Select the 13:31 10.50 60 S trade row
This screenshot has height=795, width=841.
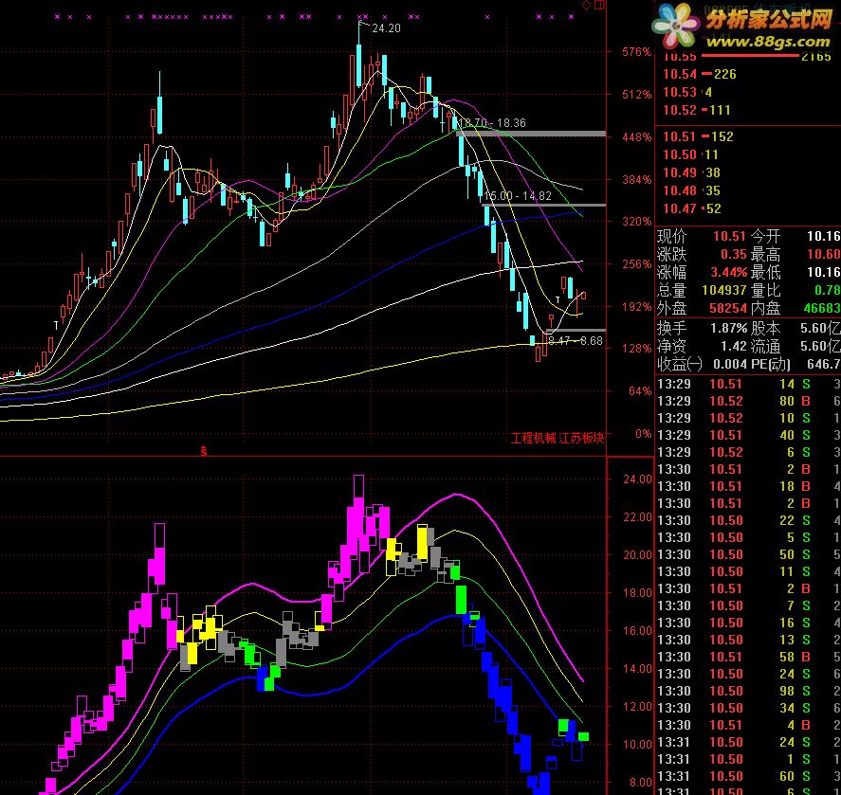click(x=748, y=776)
